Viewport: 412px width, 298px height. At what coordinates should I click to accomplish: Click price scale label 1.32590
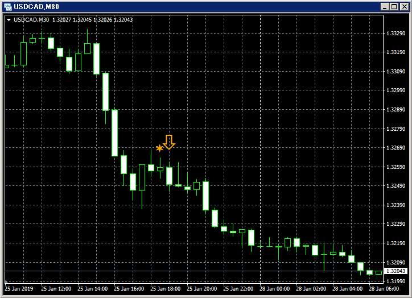coord(395,167)
